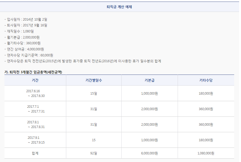This screenshot has height=162, width=241.
Task: Click the 월기본급 2,000,000원 line
Action: 22,37
